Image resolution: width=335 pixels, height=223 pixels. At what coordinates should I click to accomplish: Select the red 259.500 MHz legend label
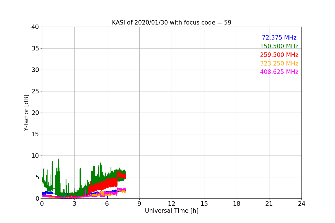pos(279,55)
